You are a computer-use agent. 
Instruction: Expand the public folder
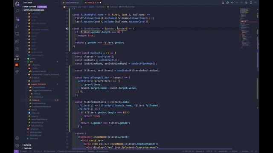coord(32,59)
